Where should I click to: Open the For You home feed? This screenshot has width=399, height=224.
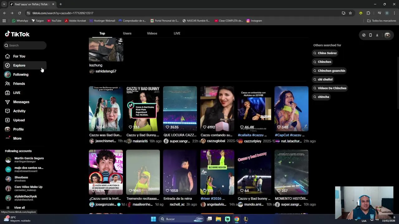click(x=19, y=56)
